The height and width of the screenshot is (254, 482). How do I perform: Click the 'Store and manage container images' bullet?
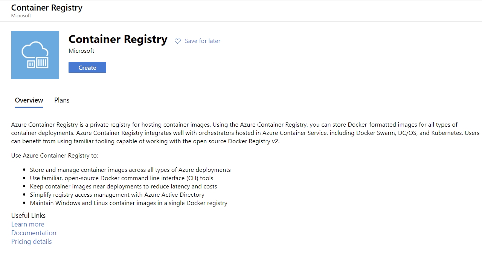tap(130, 170)
